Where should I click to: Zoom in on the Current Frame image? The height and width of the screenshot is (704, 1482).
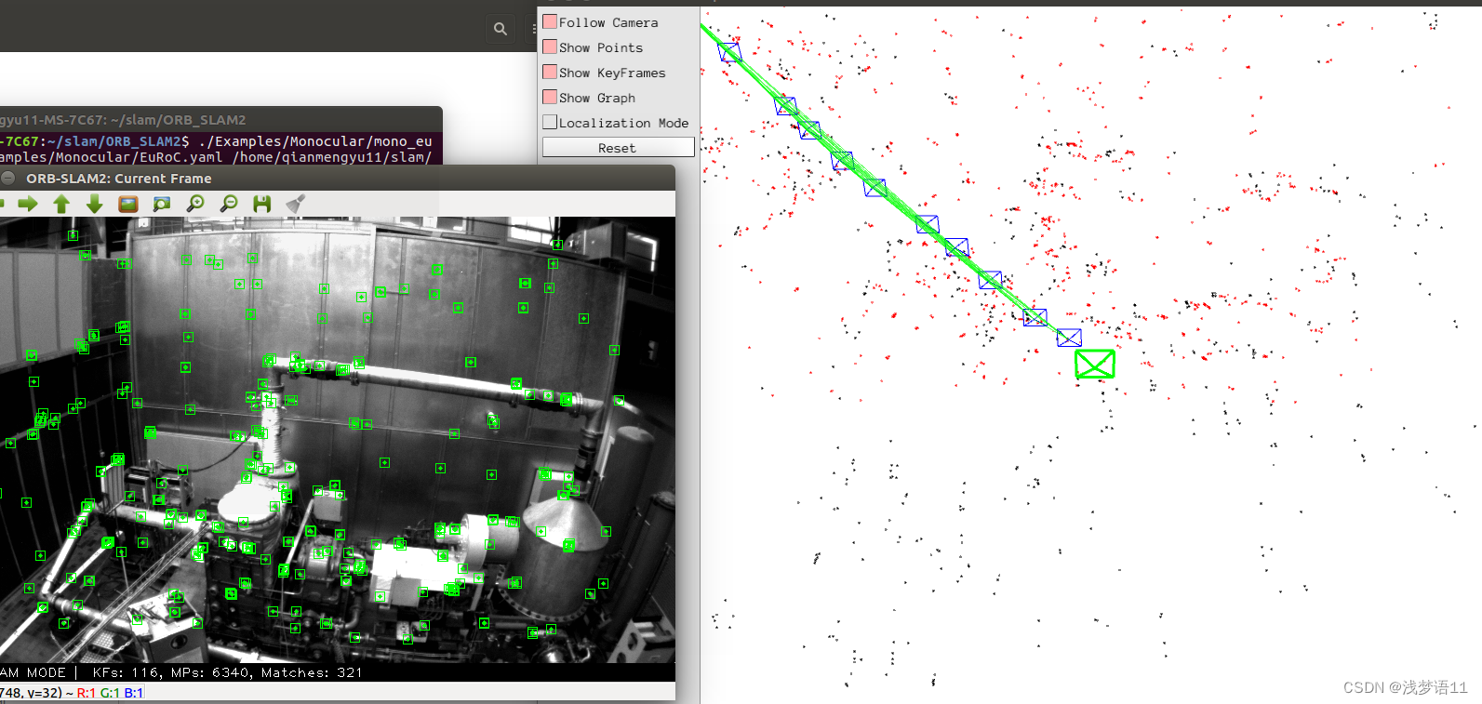click(195, 204)
